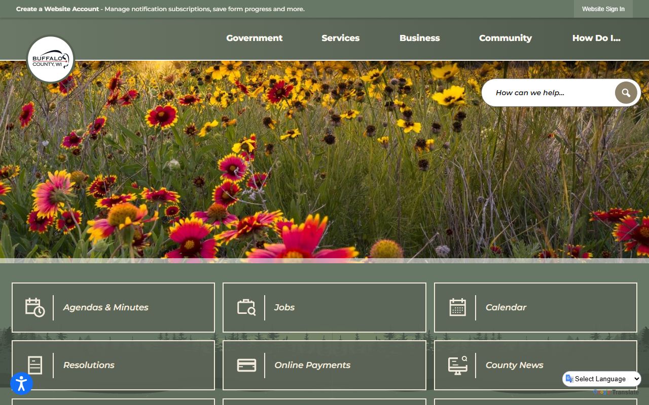This screenshot has width=649, height=405.
Task: Open the Select Language dropdown
Action: [602, 379]
